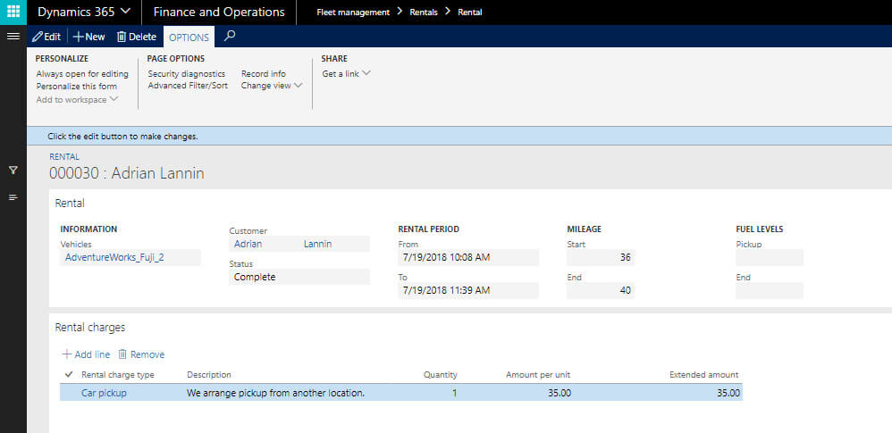Open the app launcher waffle icon
892x433 pixels.
(x=13, y=12)
